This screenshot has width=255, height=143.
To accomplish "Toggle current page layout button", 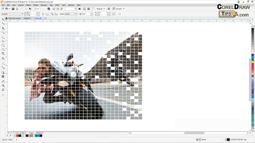I will [x=56, y=14].
